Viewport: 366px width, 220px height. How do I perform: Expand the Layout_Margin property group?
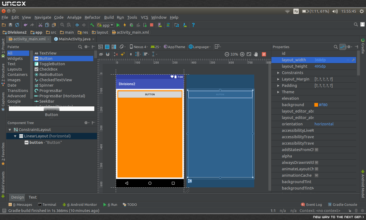[x=279, y=79]
